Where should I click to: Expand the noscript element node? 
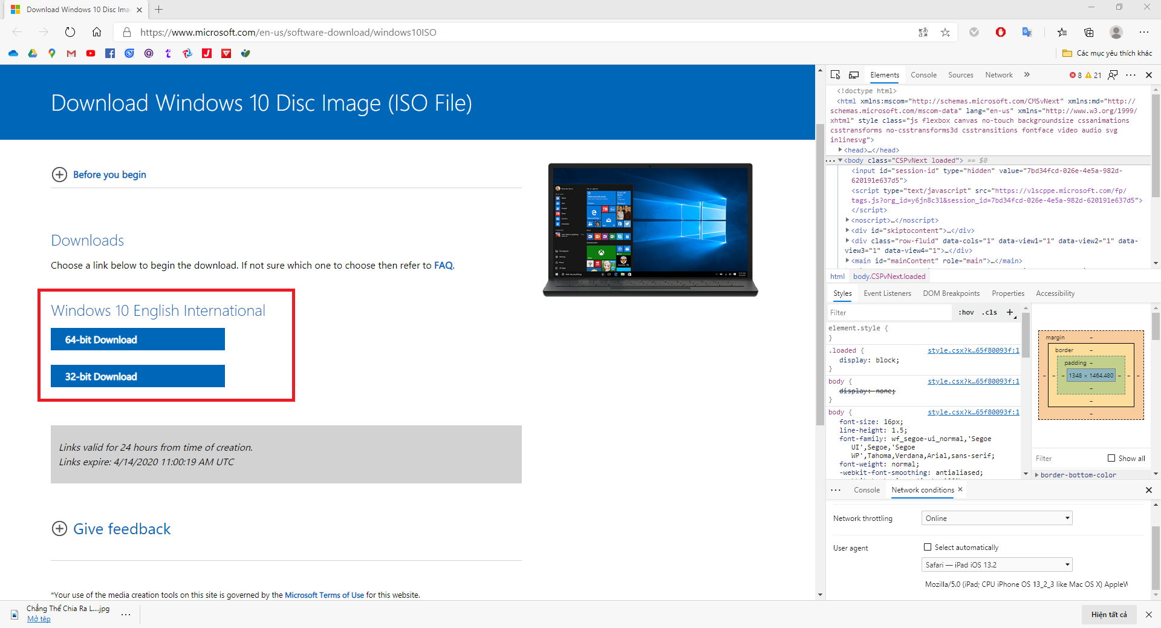click(x=848, y=220)
